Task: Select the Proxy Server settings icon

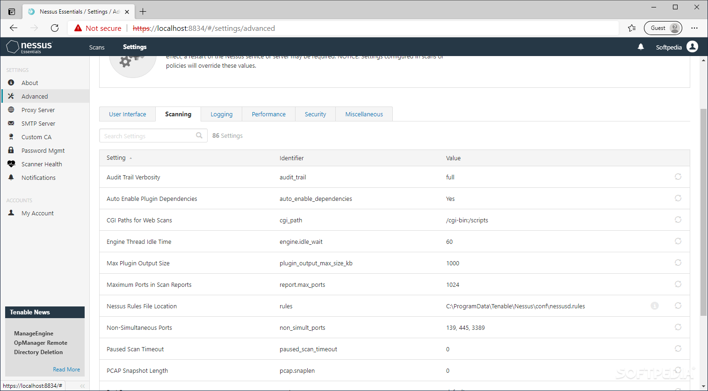Action: click(10, 109)
